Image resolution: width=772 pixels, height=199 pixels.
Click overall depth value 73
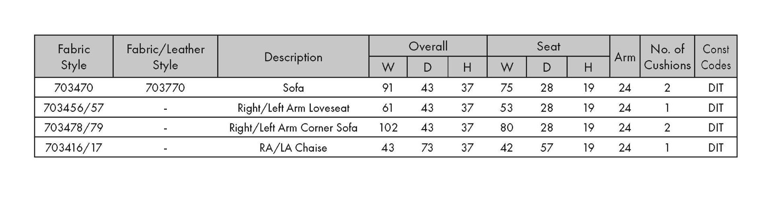pyautogui.click(x=427, y=148)
